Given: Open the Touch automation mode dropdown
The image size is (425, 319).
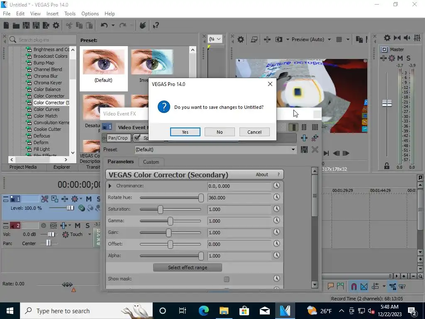Looking at the screenshot, I should pos(90,234).
